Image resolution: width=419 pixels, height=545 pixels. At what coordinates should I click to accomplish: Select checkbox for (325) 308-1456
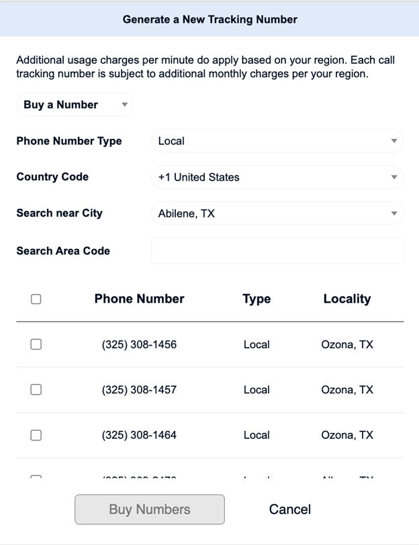(x=36, y=344)
